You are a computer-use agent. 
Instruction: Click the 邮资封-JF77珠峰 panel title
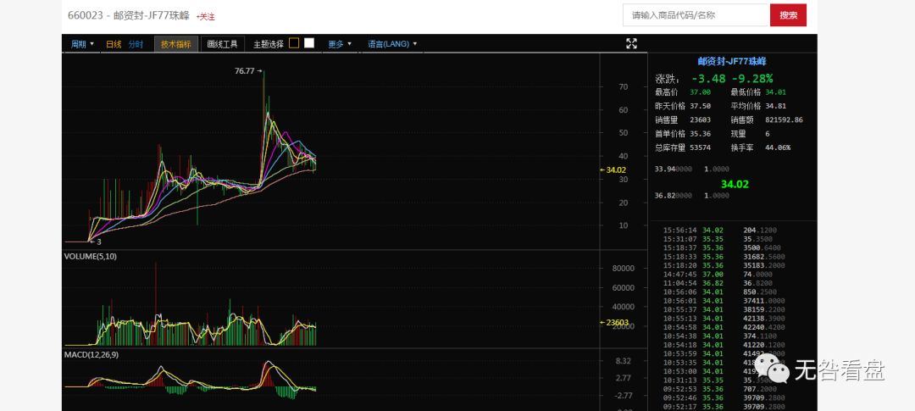[732, 61]
